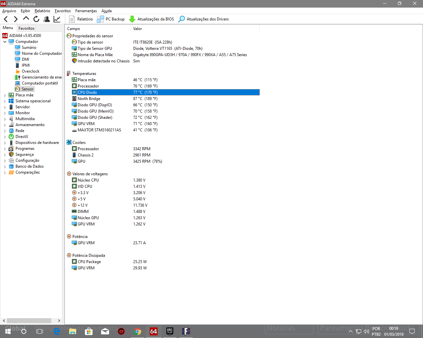Expand the Multimídia tree node
The width and height of the screenshot is (423, 338).
(5, 119)
